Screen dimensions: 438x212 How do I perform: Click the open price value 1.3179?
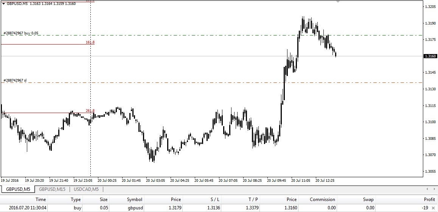[175, 208]
